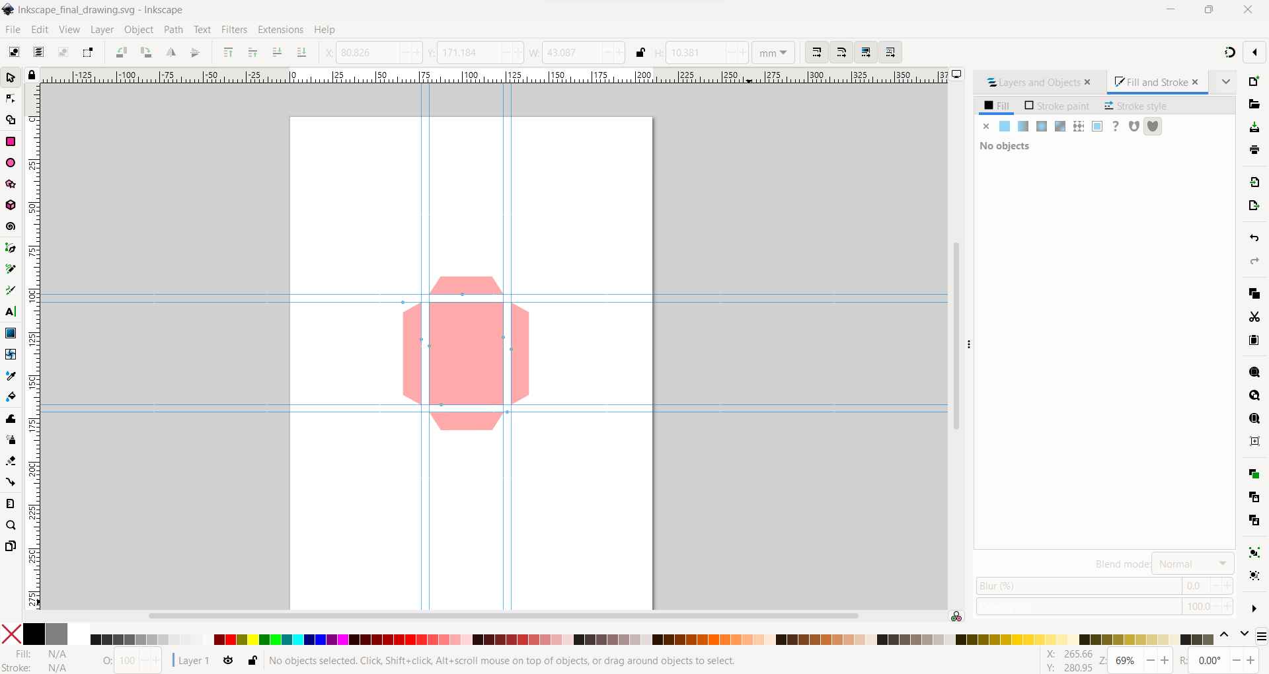Select the Mesh gradient tool
The image size is (1269, 674).
point(11,354)
